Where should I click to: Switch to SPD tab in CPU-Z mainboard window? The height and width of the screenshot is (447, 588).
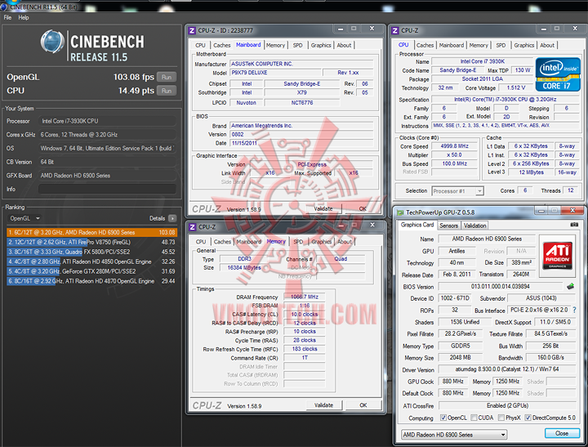coord(298,45)
